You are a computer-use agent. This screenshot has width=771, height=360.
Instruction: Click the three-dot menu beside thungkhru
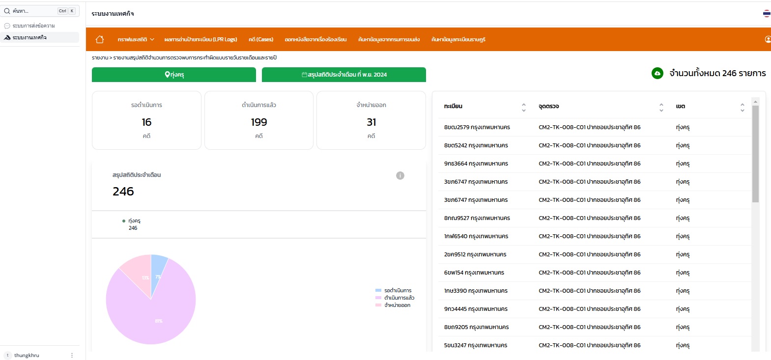pos(72,355)
